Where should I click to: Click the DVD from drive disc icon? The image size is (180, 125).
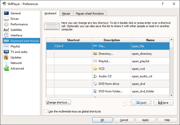95,84
